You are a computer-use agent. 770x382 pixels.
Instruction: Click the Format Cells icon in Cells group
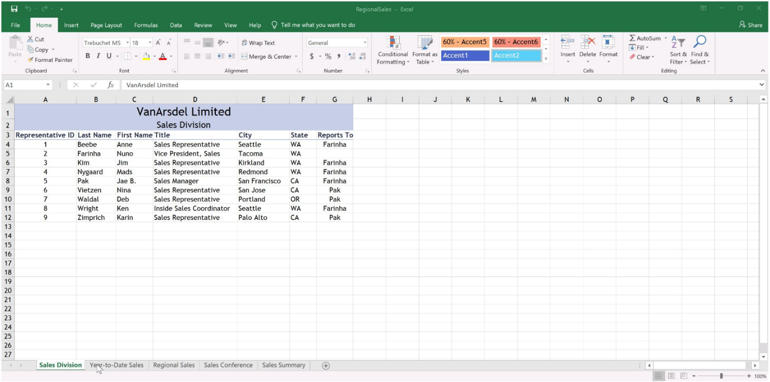(x=608, y=42)
